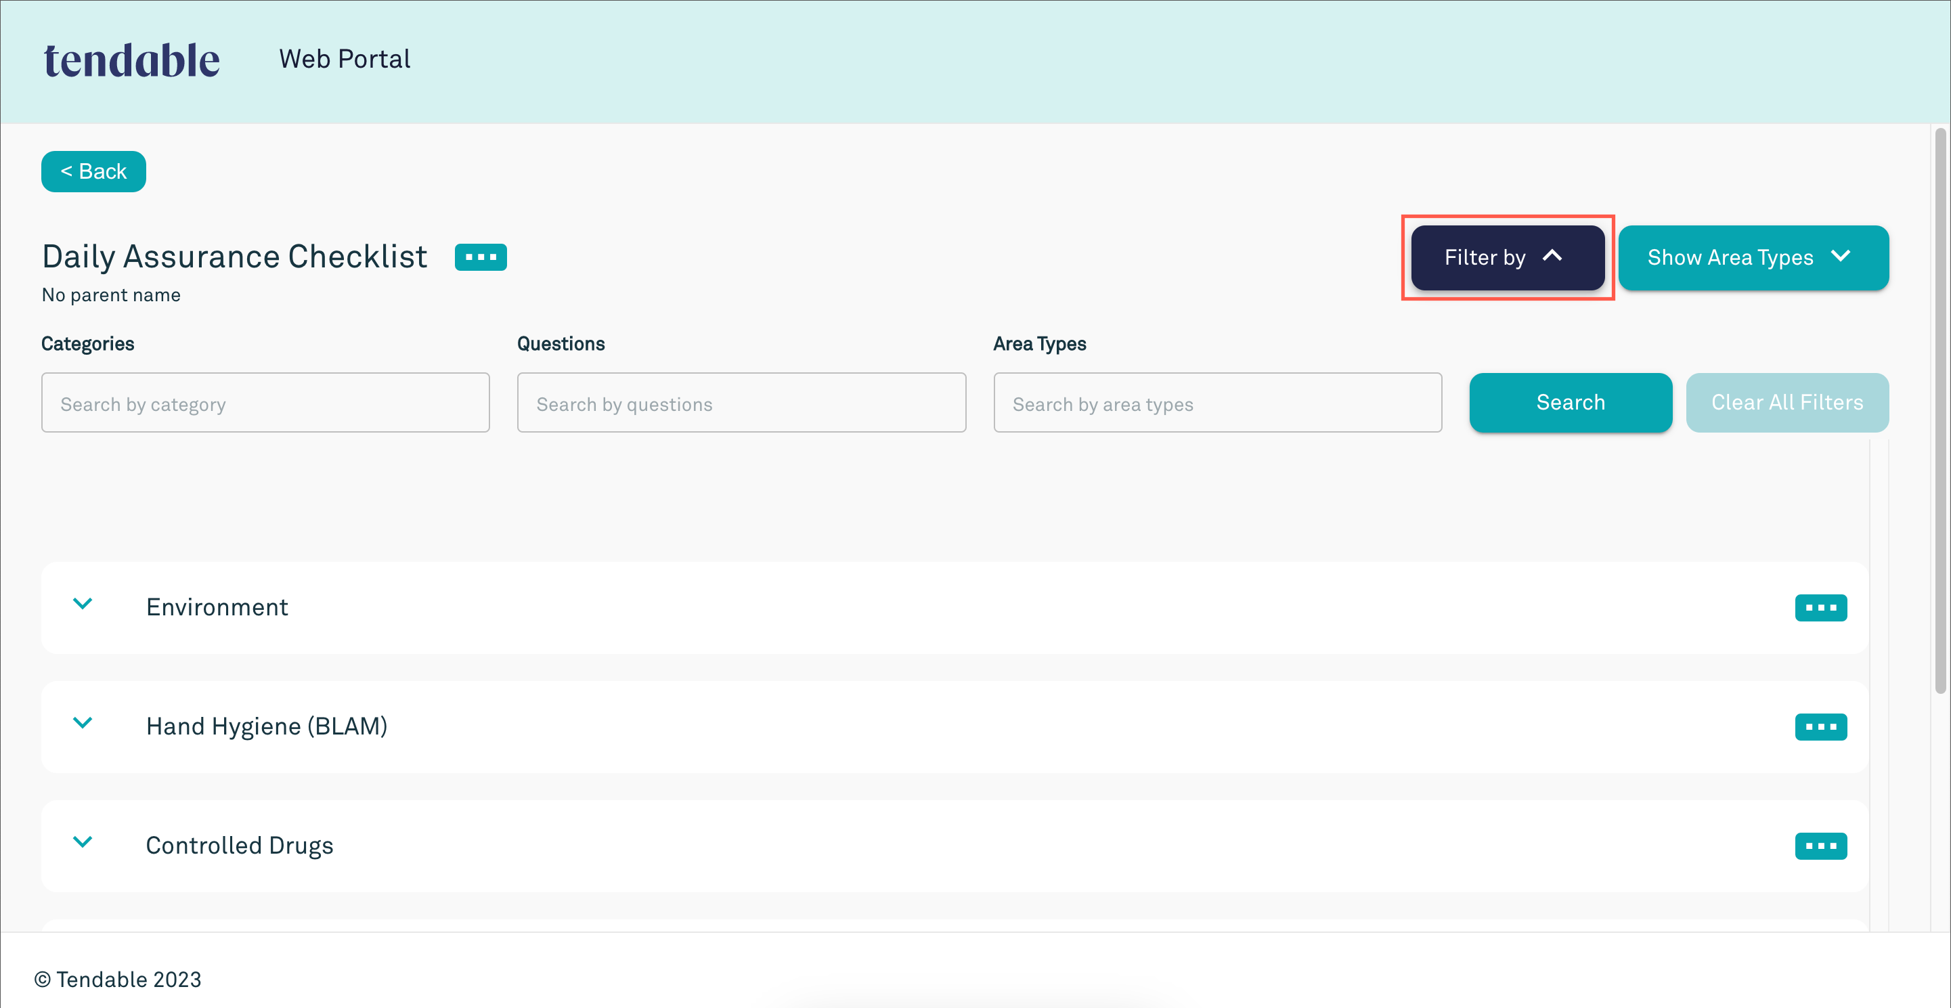Click the No parent name text
This screenshot has width=1951, height=1008.
coord(111,294)
